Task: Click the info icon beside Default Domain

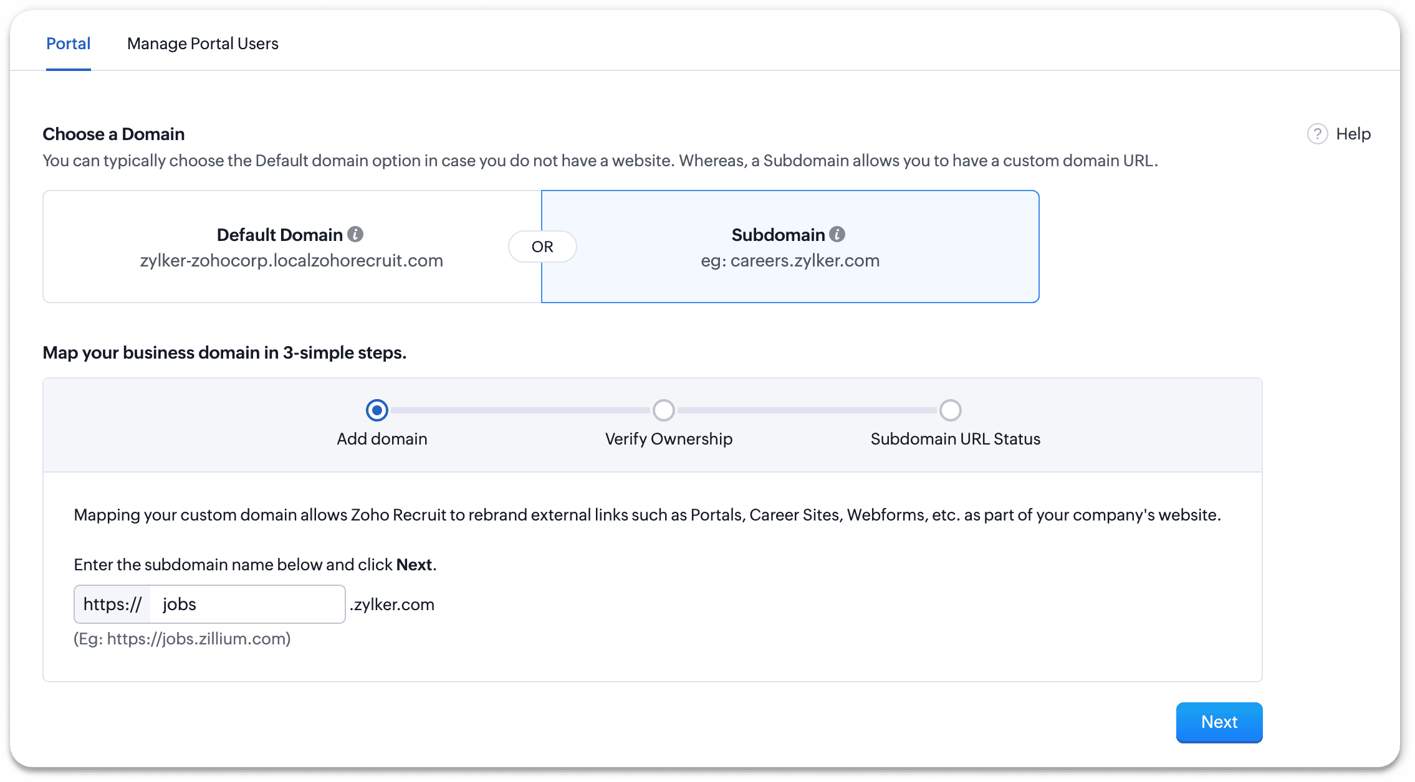Action: pos(355,234)
